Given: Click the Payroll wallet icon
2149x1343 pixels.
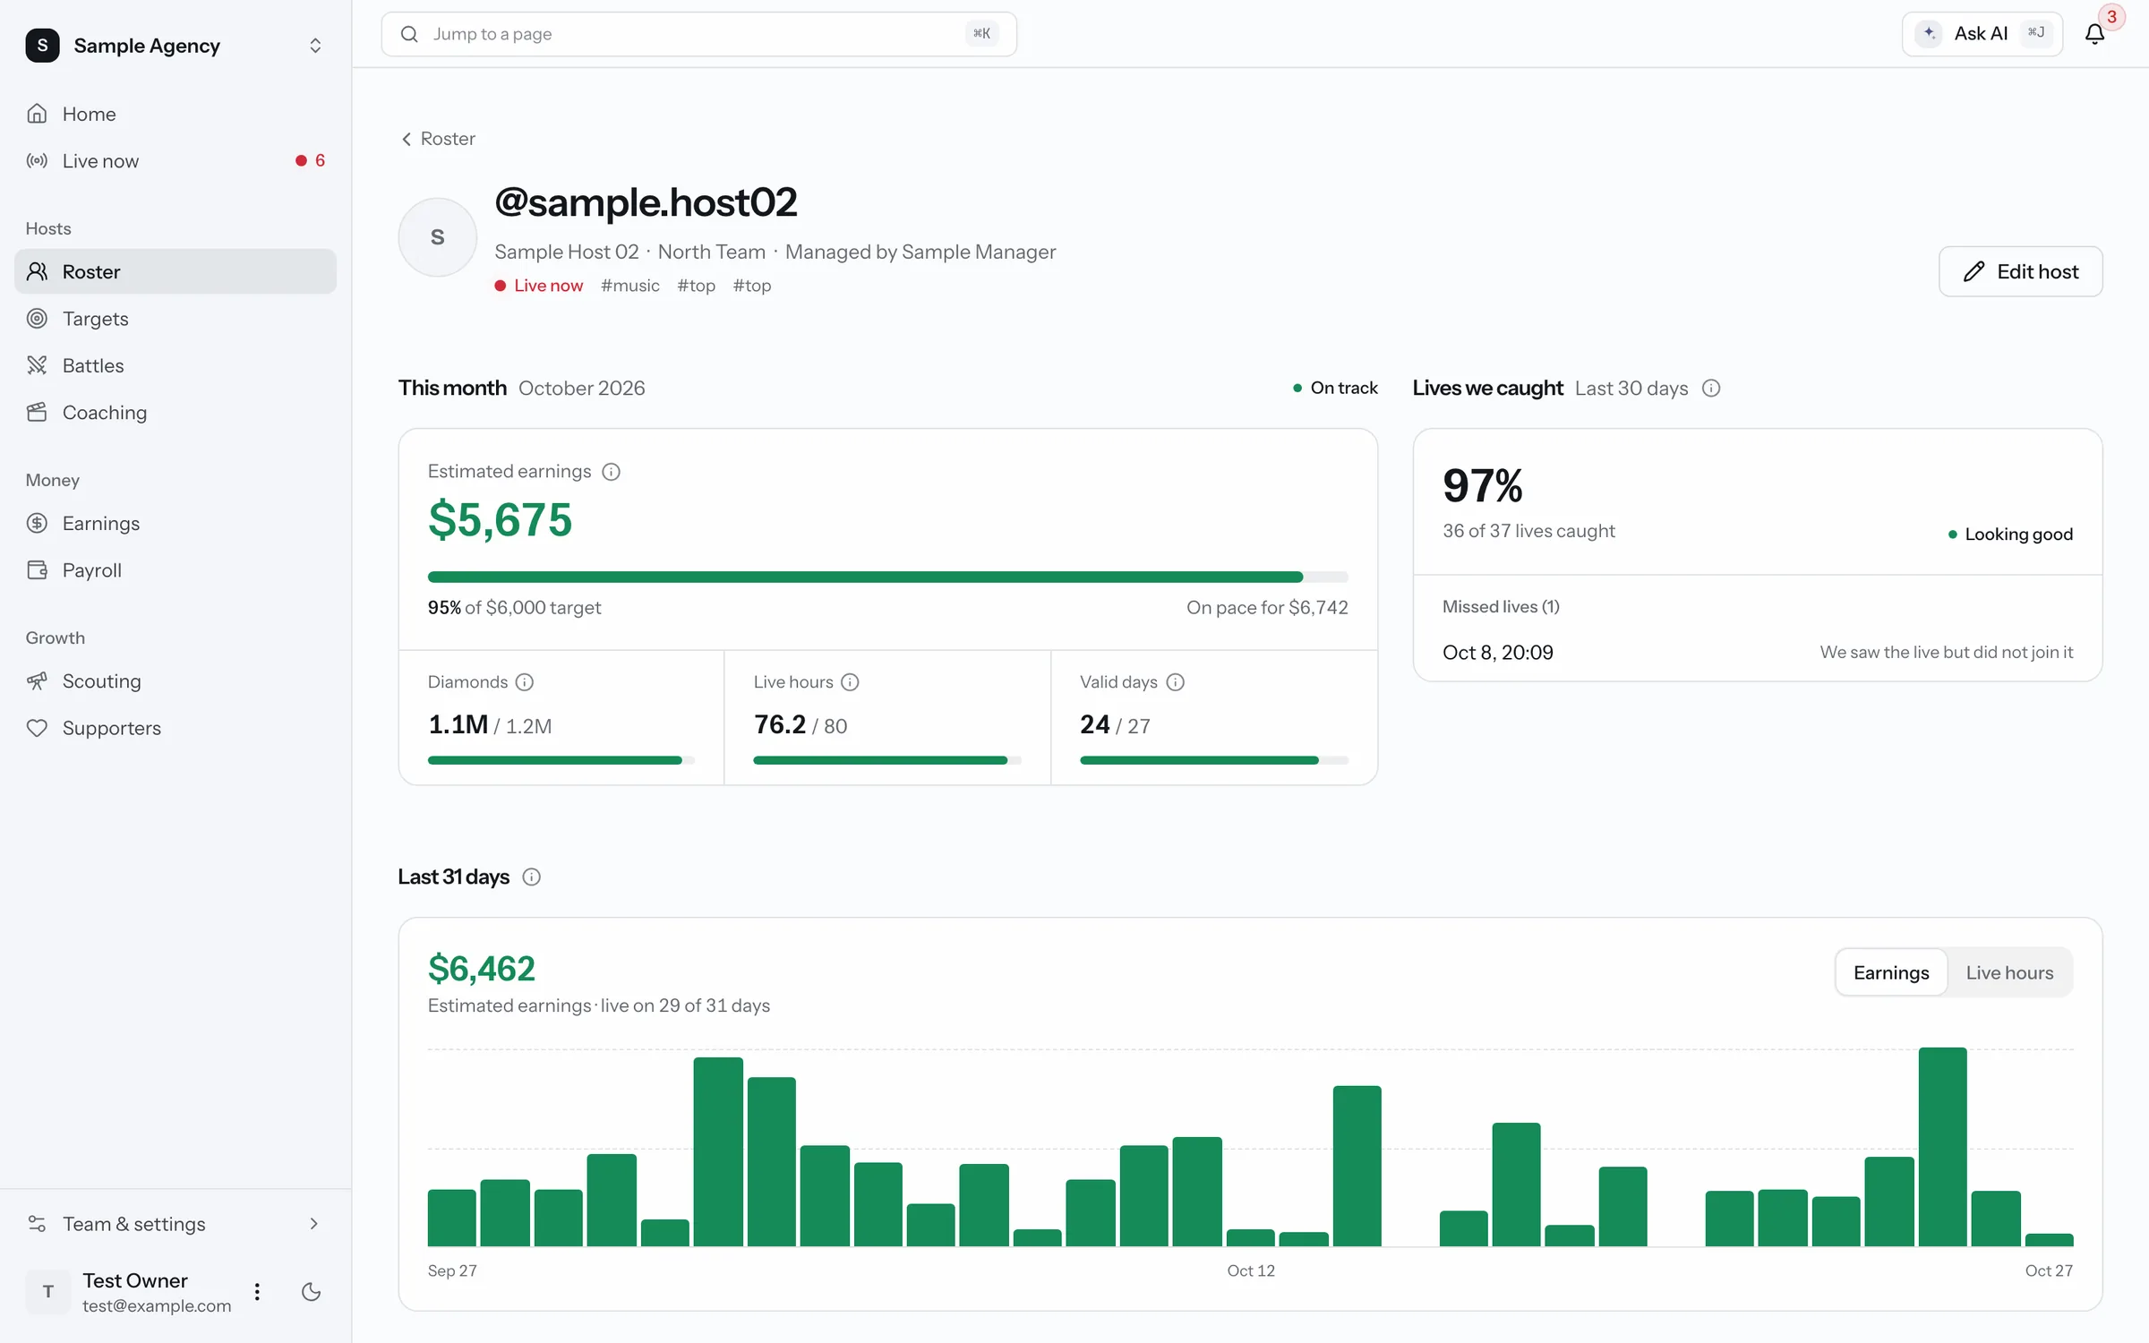Looking at the screenshot, I should 37,570.
